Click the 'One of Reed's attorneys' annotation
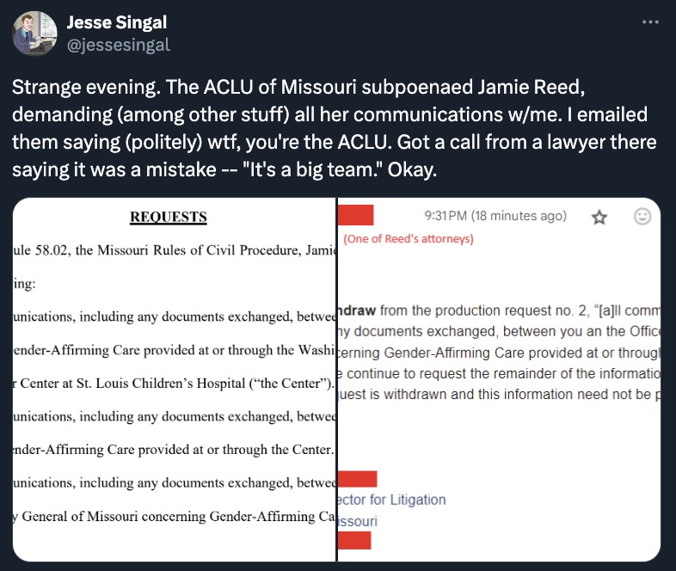 coord(409,239)
